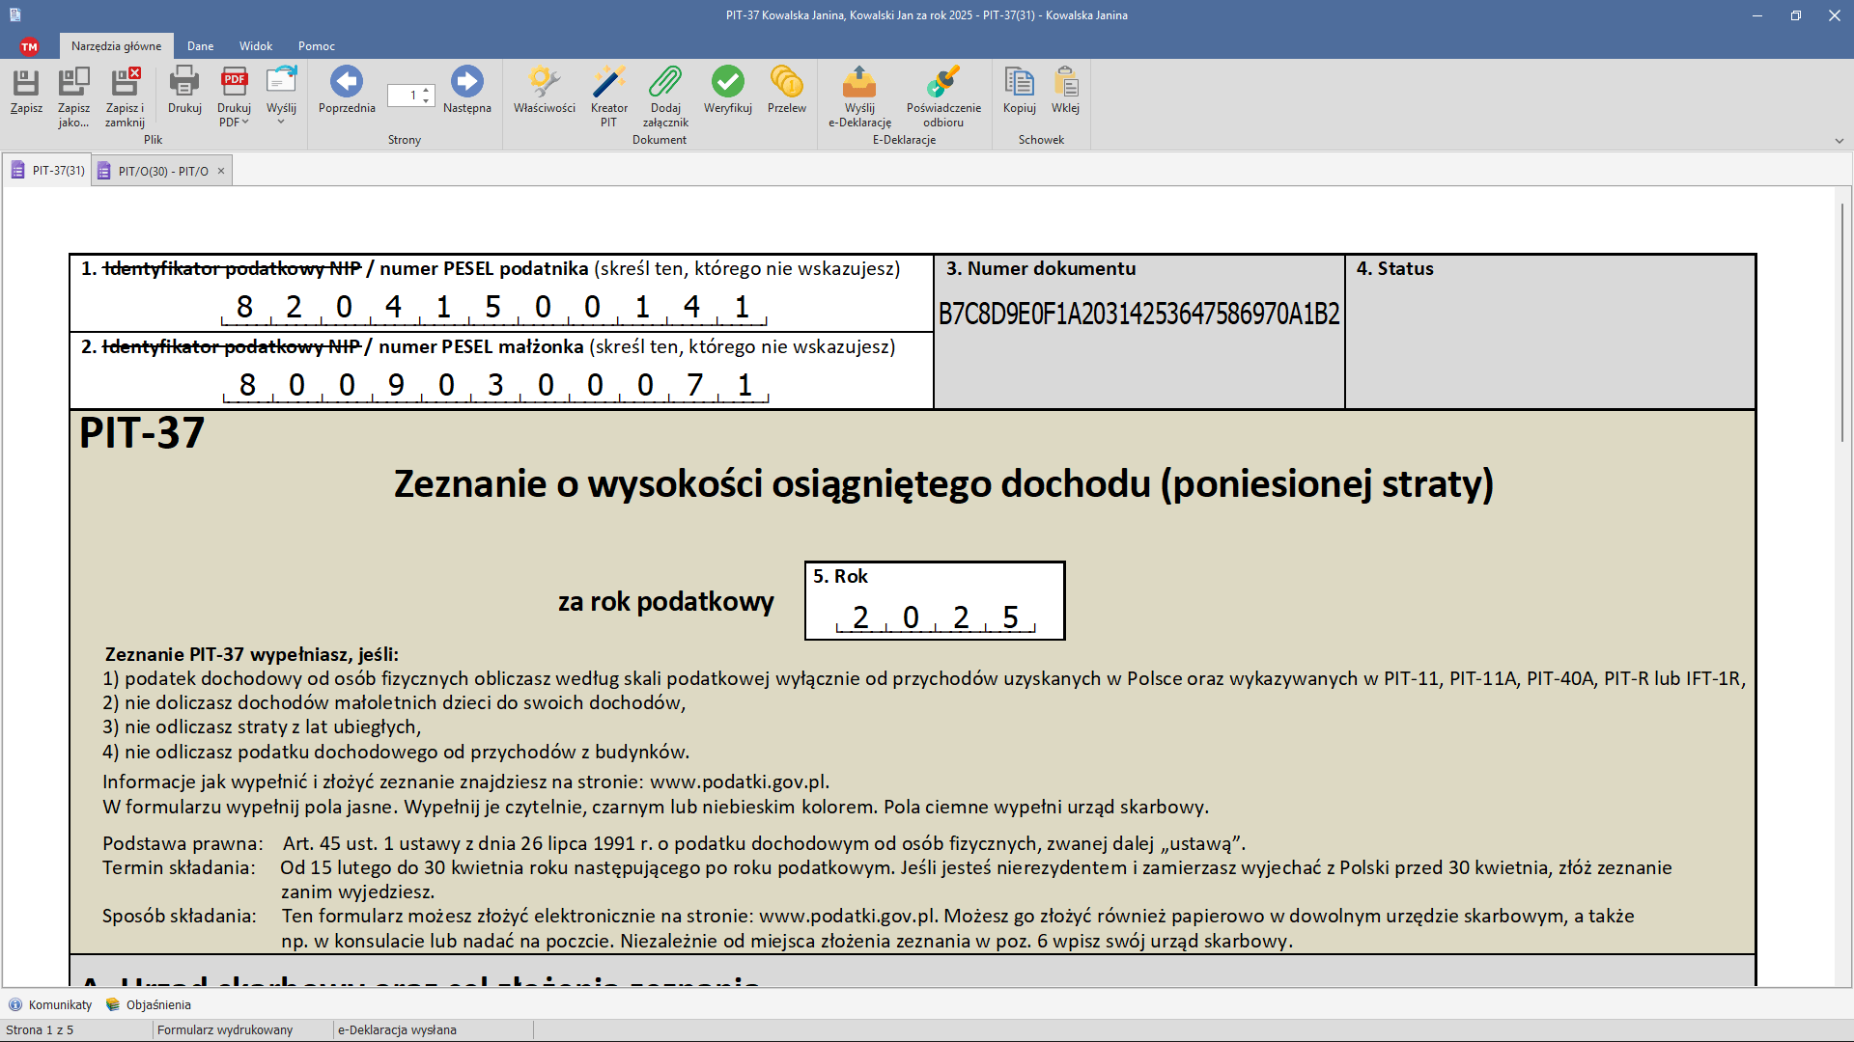The width and height of the screenshot is (1854, 1042).
Task: Open Właściwości document properties
Action: 545,92
